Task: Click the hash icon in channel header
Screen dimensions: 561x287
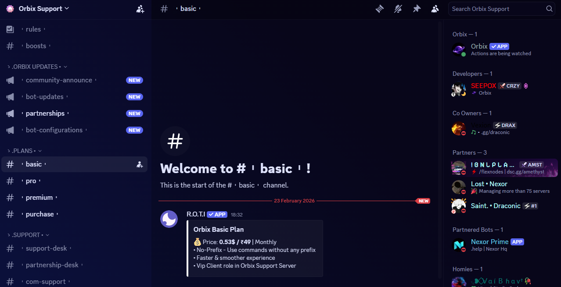Action: pyautogui.click(x=164, y=9)
